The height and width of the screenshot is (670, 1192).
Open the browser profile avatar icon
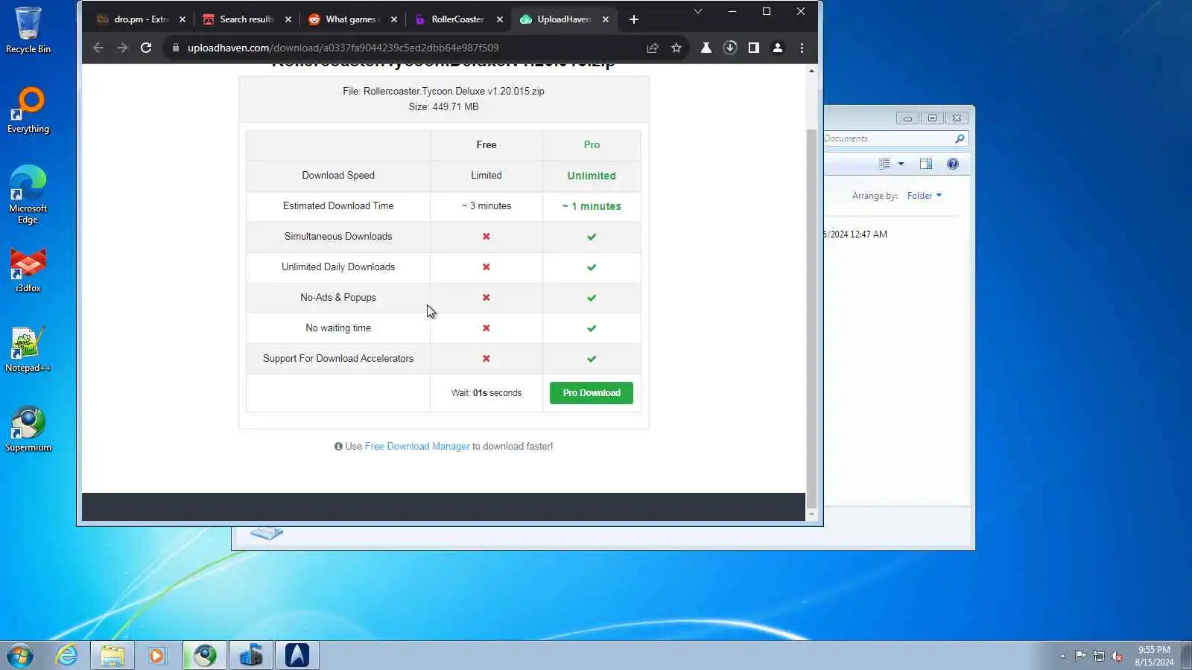click(778, 48)
